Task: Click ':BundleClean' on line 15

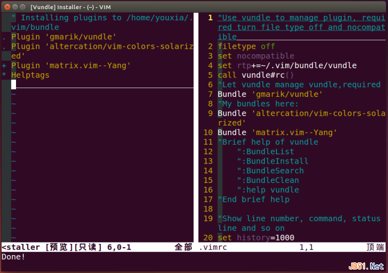Action: 268,181
